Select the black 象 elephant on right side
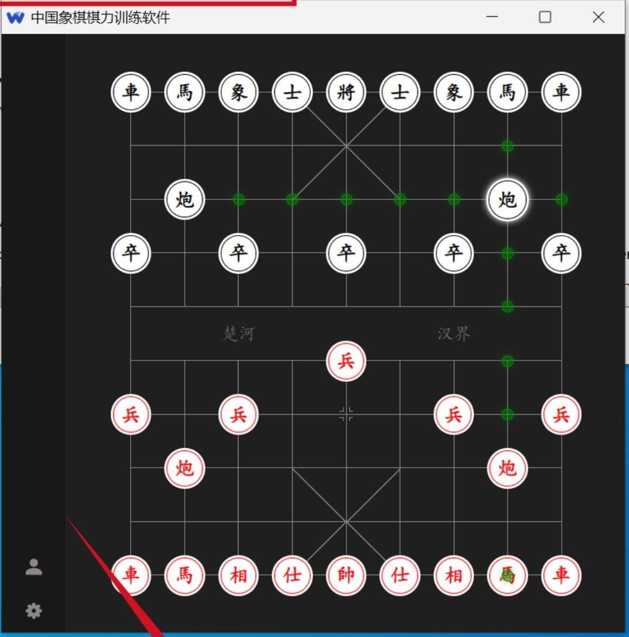Viewport: 629px width, 637px height. coord(454,92)
